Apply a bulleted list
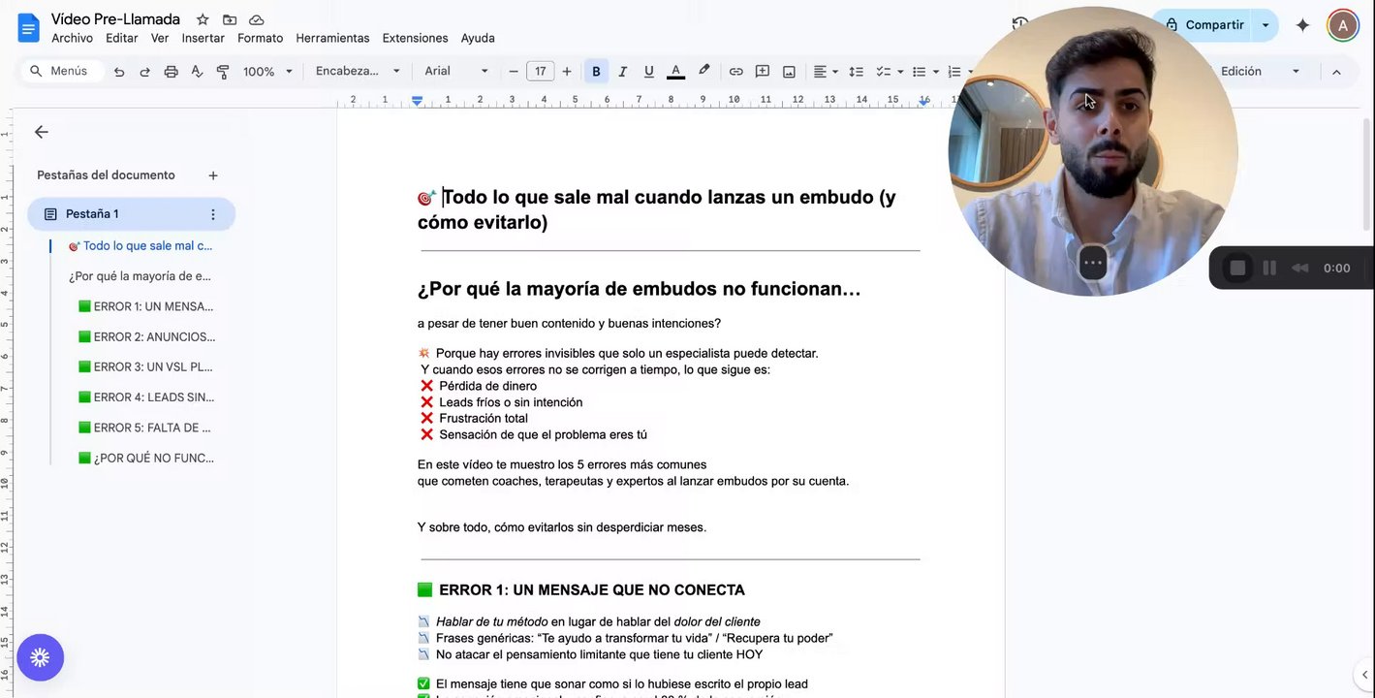 coord(919,72)
